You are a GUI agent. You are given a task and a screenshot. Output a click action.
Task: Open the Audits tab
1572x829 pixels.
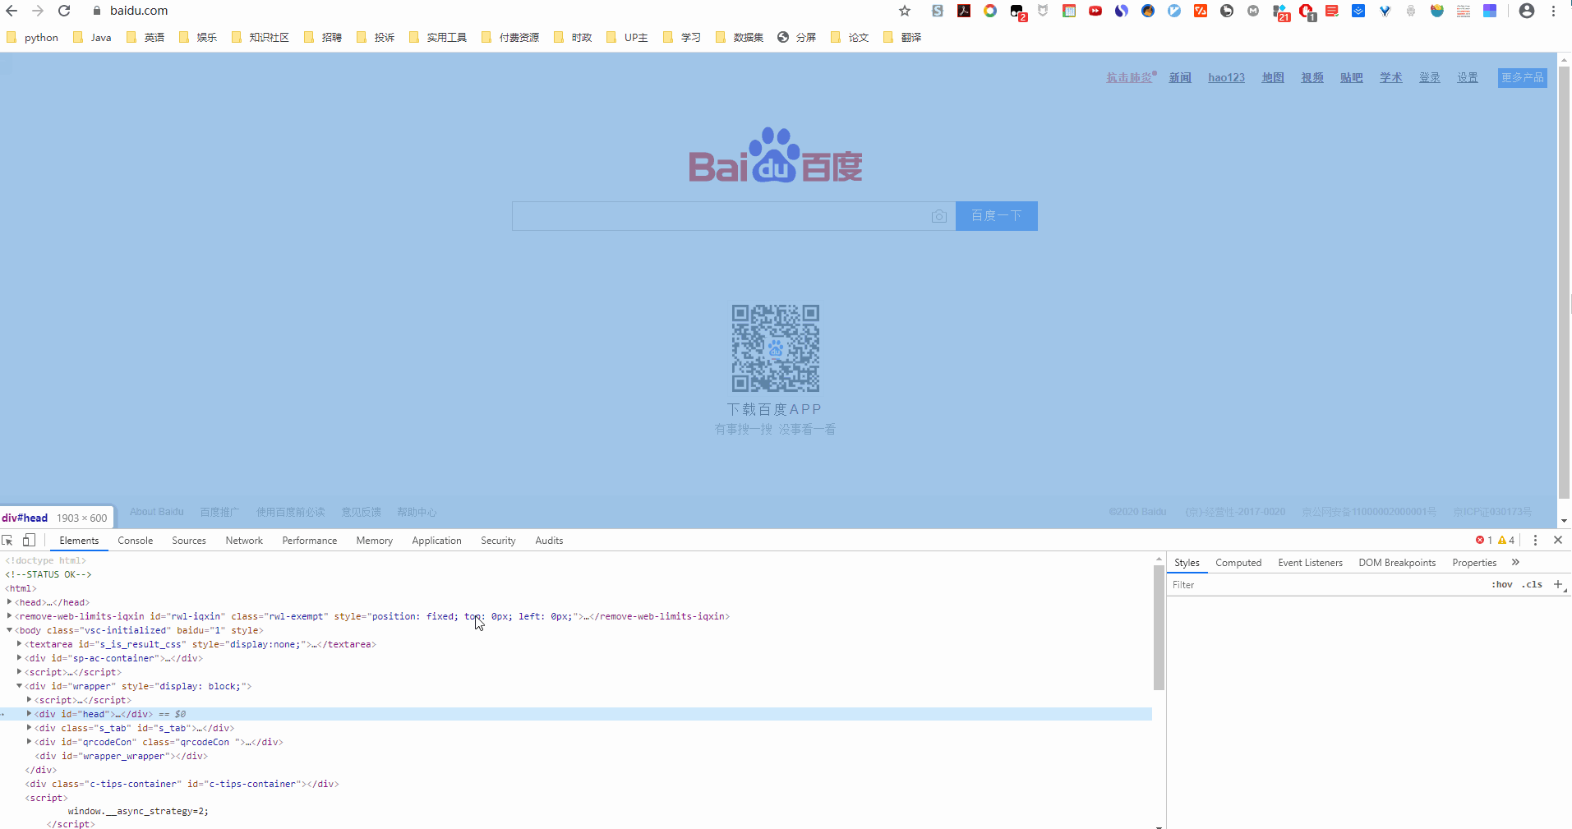click(549, 541)
